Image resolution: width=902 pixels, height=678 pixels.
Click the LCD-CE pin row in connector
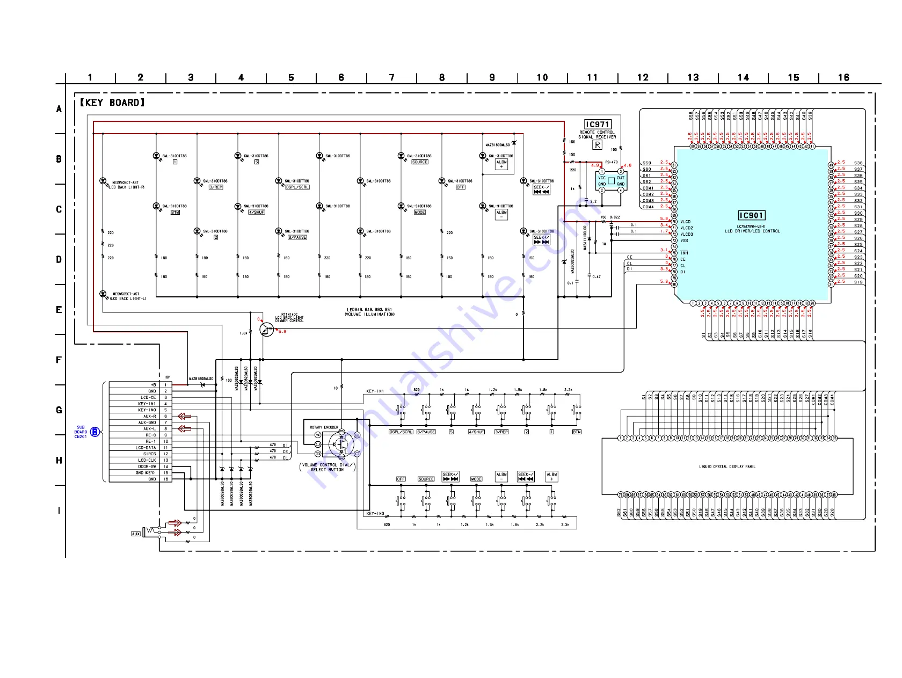[141, 397]
